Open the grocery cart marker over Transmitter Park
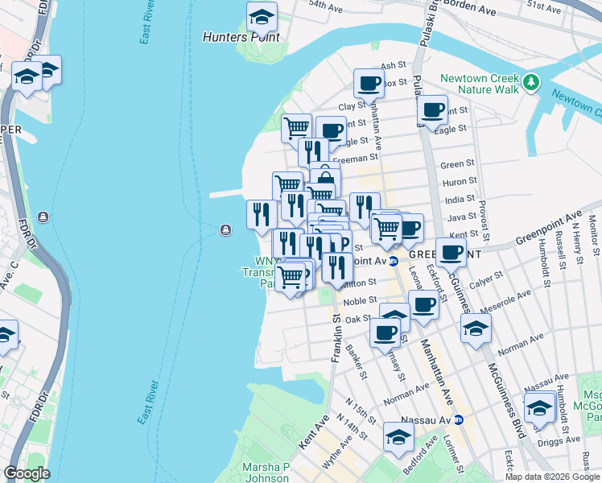The width and height of the screenshot is (602, 483). 291,279
